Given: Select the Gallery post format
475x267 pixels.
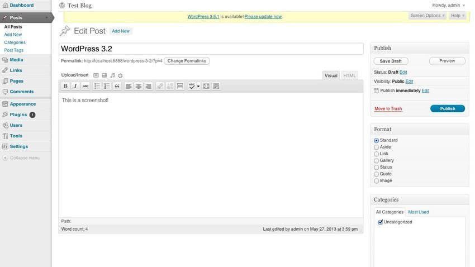Looking at the screenshot, I should click(x=376, y=161).
